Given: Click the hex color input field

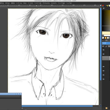Looking at the screenshot, I should 107,35.
